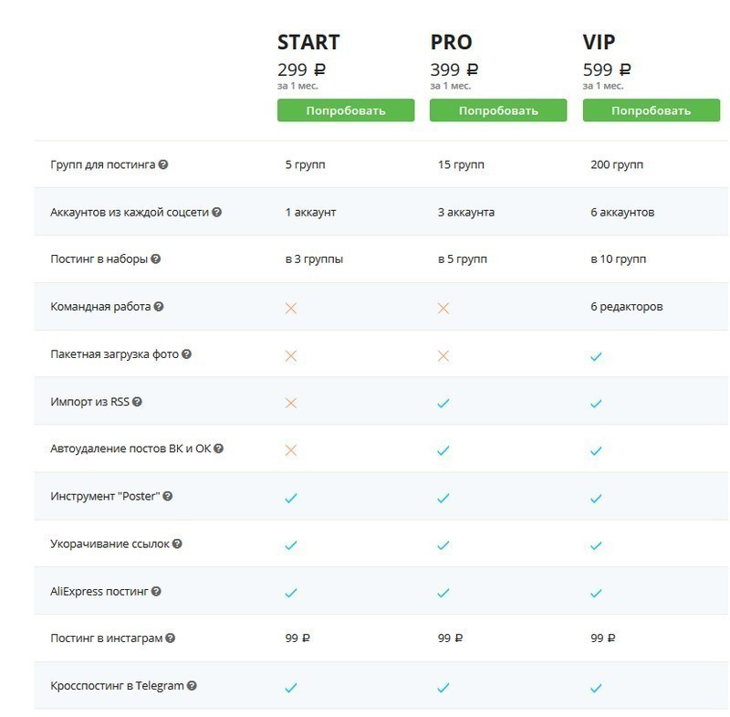The width and height of the screenshot is (730, 717).
Task: Click the PRO checkmark in Импорт из RSS row
Action: (x=443, y=403)
